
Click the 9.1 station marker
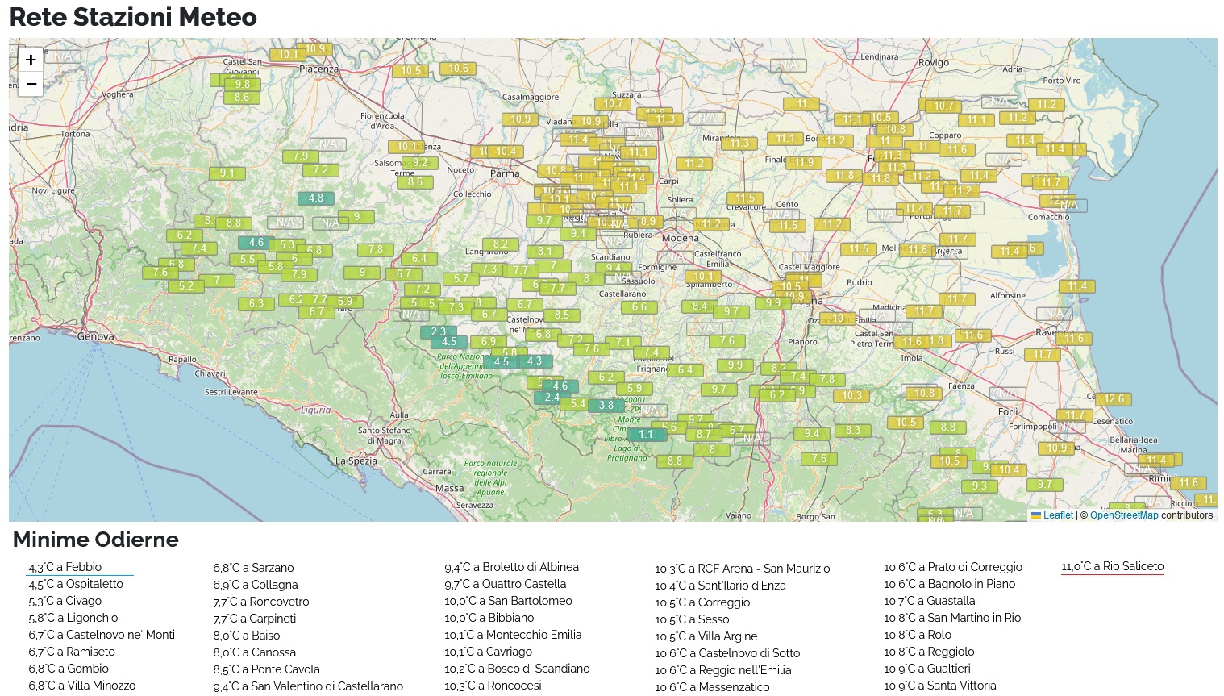[227, 173]
